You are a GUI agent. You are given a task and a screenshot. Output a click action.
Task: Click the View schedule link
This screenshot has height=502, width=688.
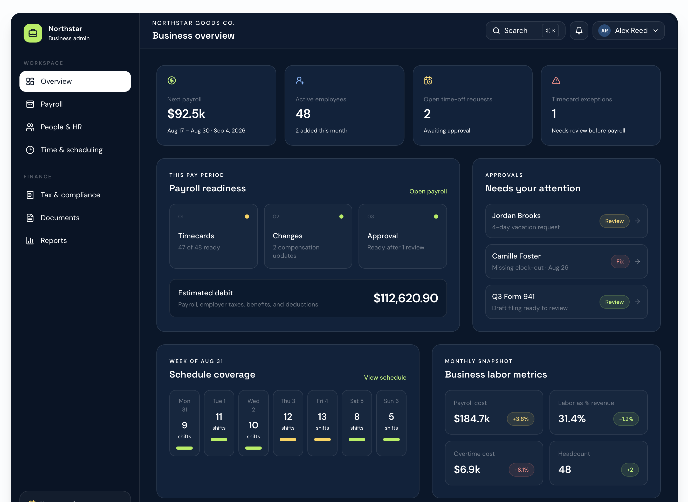coord(385,378)
